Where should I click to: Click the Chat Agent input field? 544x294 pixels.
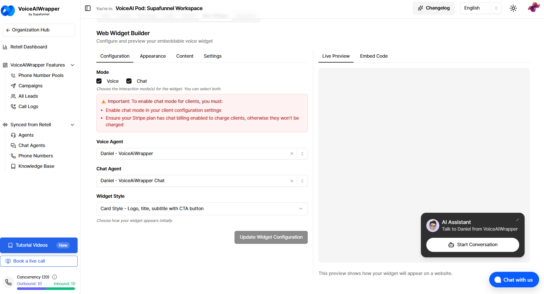[x=202, y=181]
